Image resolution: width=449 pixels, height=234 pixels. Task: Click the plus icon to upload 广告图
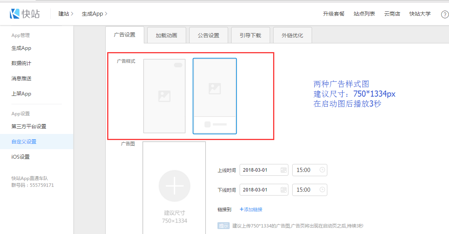[174, 186]
